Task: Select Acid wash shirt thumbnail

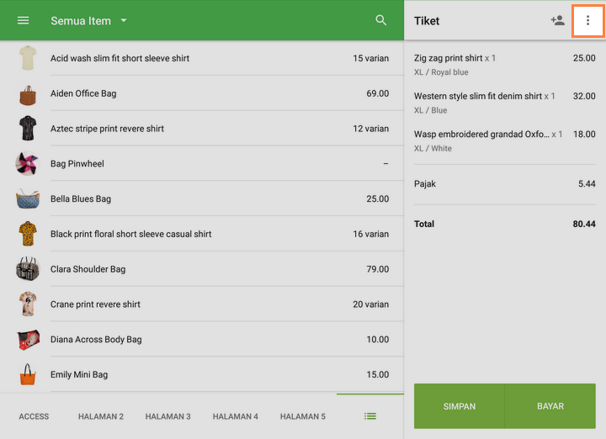Action: tap(28, 58)
